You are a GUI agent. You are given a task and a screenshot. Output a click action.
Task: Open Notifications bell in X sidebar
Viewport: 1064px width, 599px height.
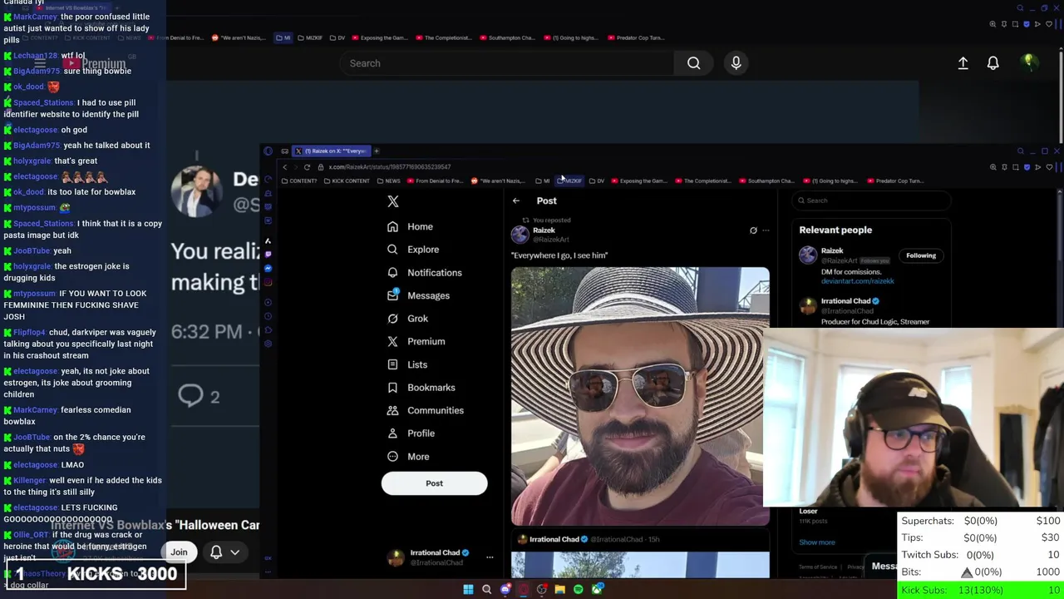click(392, 272)
